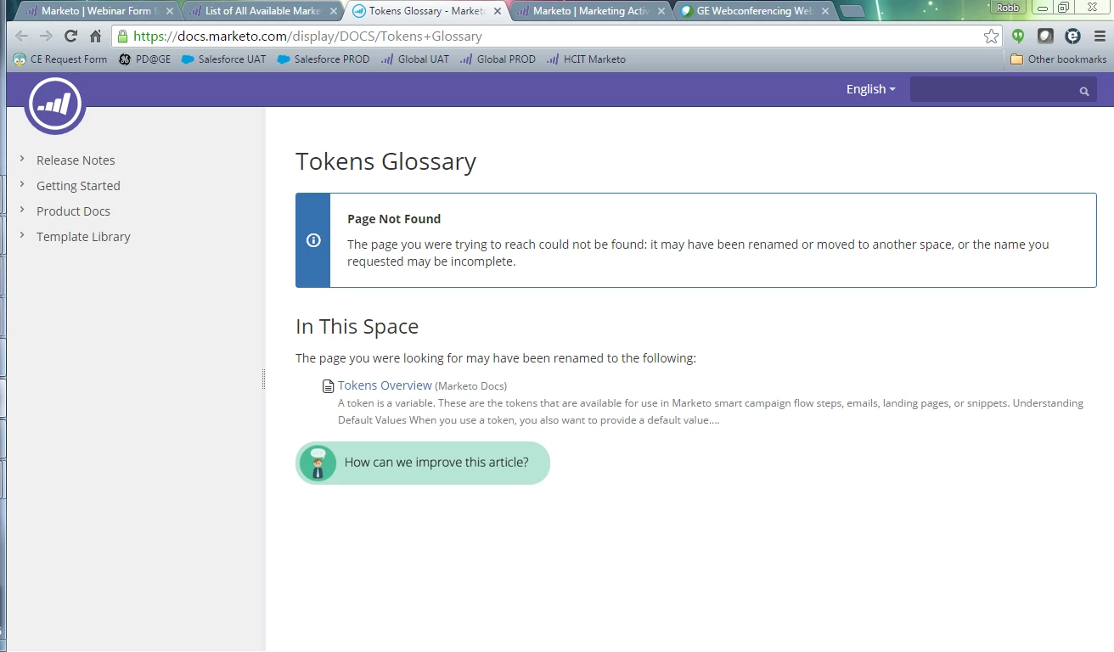Click the green padlock in address bar

coord(123,37)
